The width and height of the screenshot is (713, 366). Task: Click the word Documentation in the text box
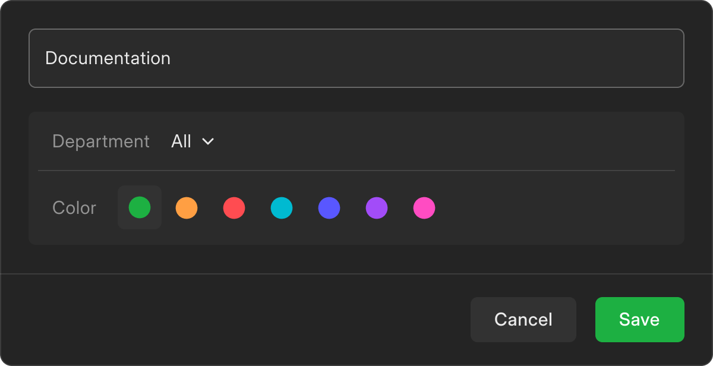pyautogui.click(x=108, y=58)
